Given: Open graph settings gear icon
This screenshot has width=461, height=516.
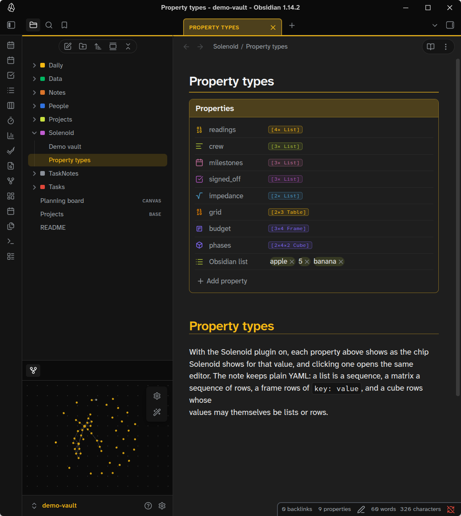Looking at the screenshot, I should point(157,396).
